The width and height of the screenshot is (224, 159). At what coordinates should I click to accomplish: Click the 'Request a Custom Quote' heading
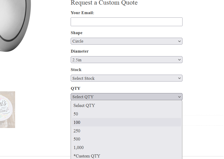pos(104,3)
